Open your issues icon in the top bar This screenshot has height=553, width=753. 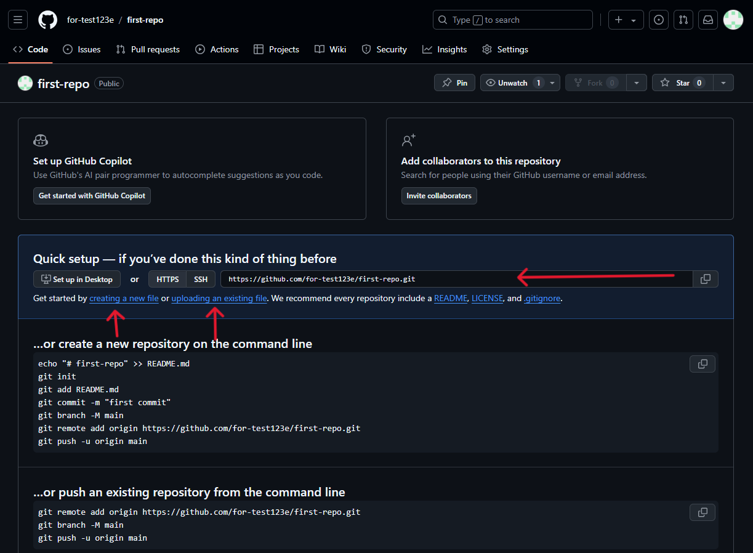(658, 19)
